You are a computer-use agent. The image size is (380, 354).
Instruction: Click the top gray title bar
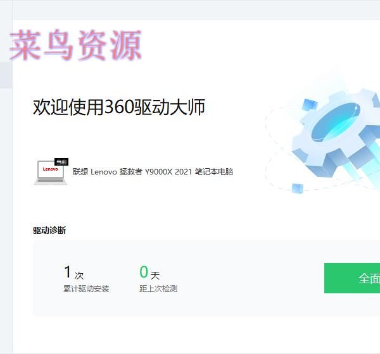pyautogui.click(x=196, y=10)
